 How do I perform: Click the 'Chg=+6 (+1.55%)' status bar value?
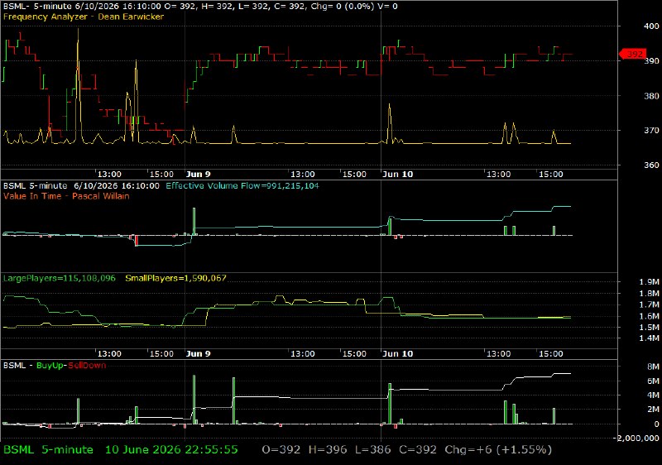498,450
